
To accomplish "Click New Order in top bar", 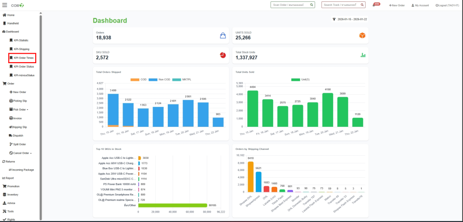I will click(x=397, y=5).
